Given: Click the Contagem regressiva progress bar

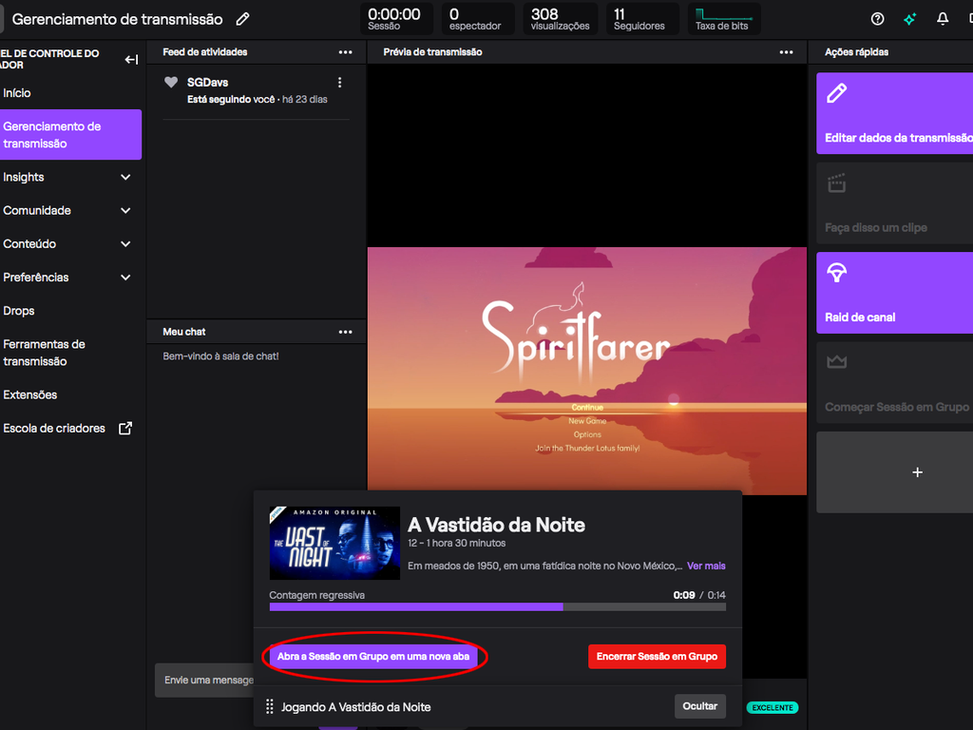Looking at the screenshot, I should [498, 607].
